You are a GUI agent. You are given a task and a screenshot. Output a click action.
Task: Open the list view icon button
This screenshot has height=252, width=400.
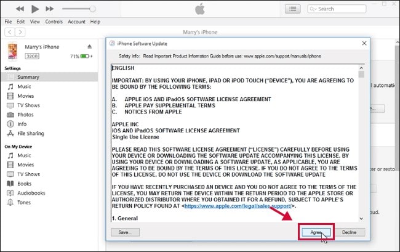click(292, 9)
